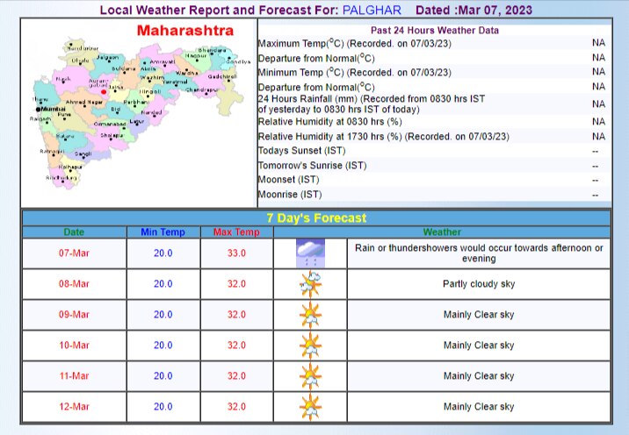629x435 pixels.
Task: Open the PALGHAR station link
Action: (x=369, y=10)
